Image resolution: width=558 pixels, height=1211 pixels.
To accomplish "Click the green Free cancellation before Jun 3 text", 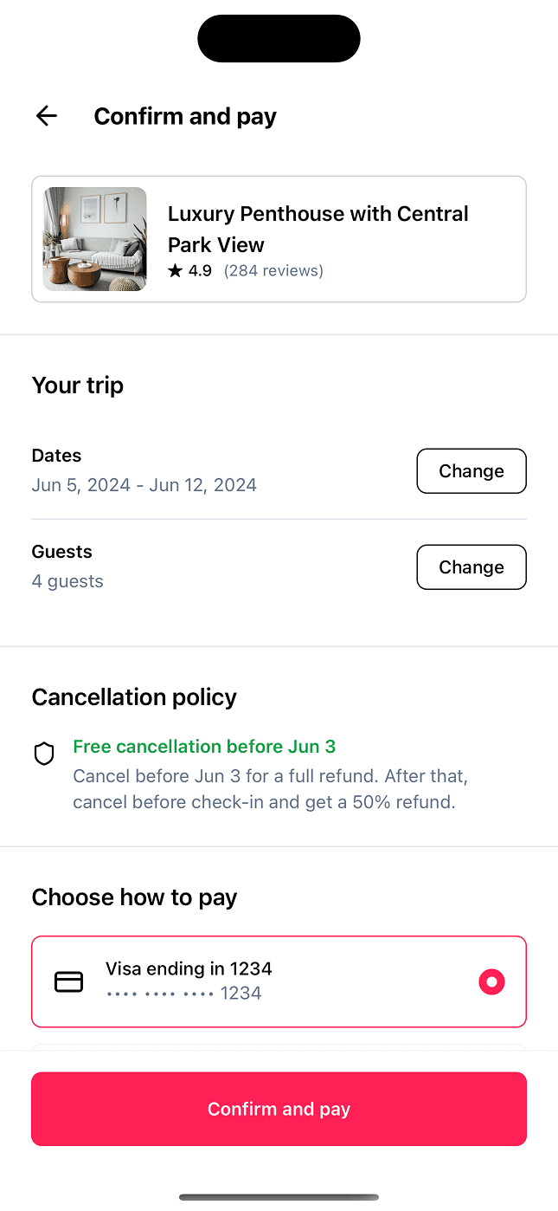I will (x=204, y=747).
